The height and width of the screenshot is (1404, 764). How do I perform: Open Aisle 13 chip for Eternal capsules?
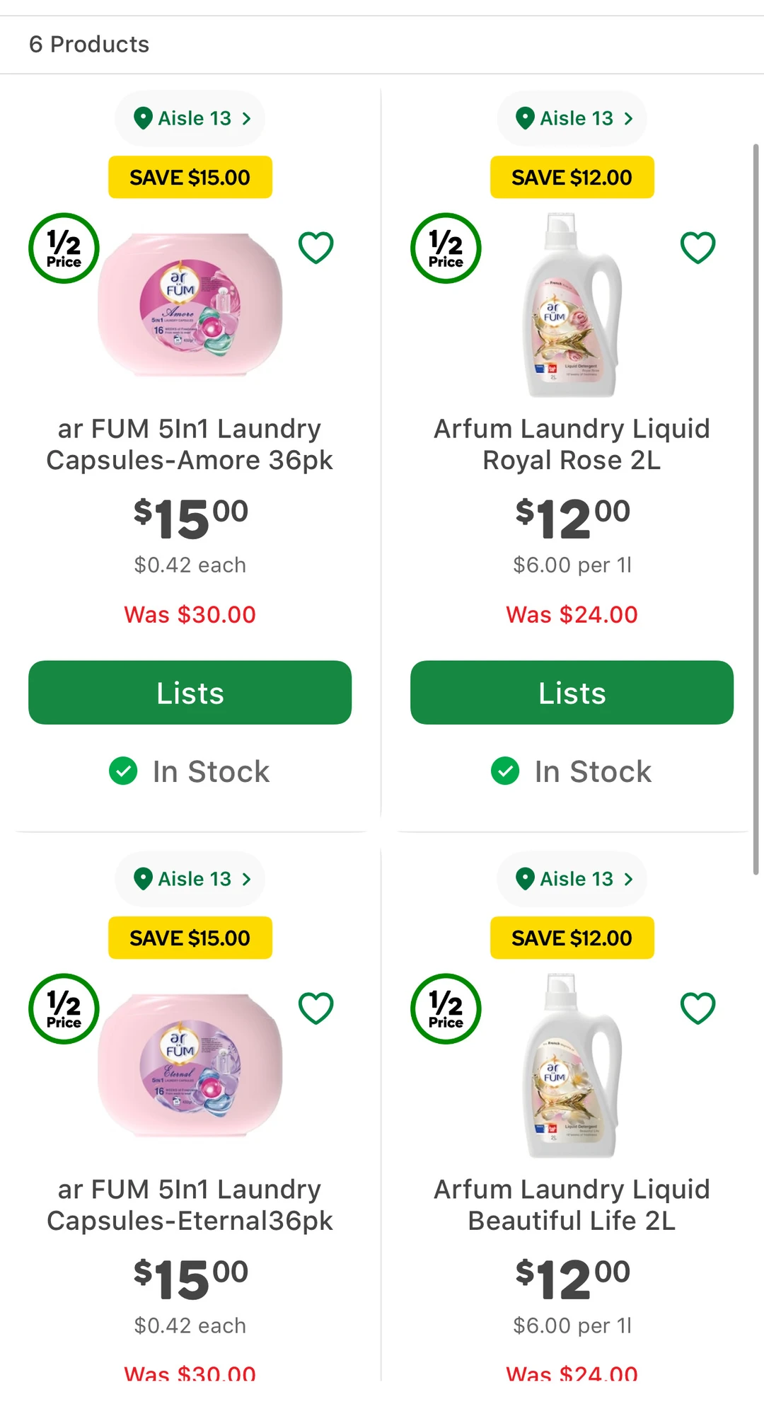[190, 879]
